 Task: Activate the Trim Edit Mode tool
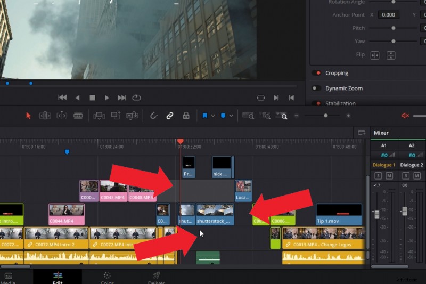coord(45,116)
